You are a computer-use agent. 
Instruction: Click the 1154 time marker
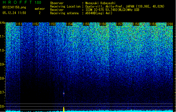point(69,24)
